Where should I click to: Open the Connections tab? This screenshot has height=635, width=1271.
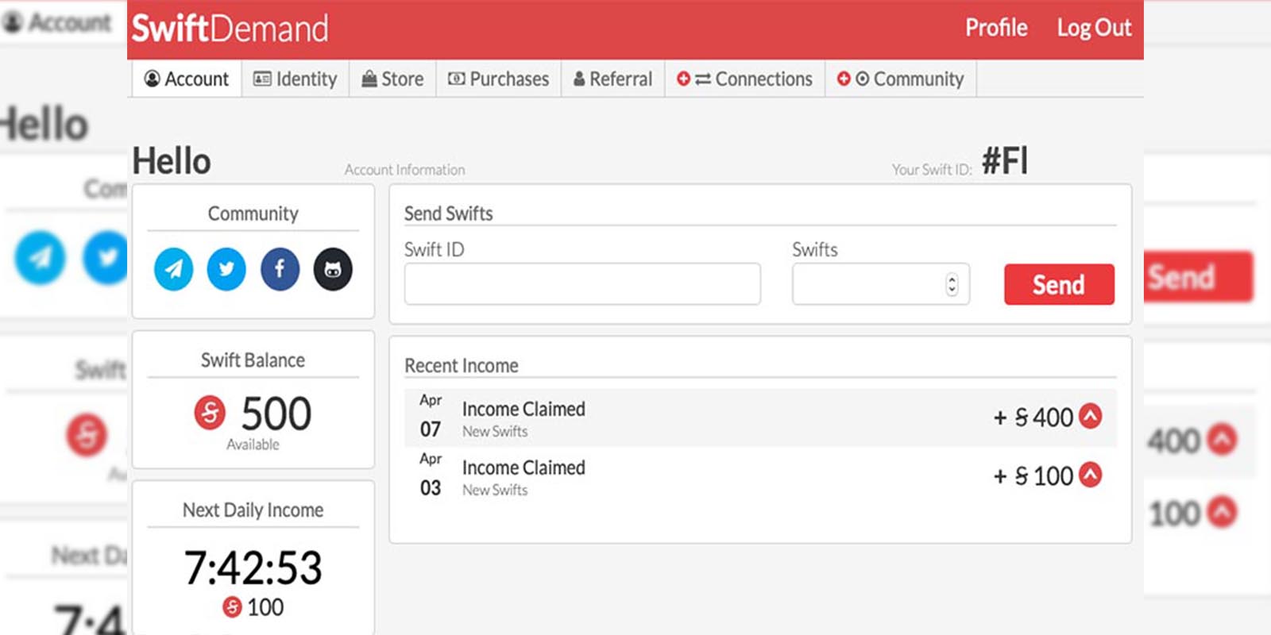[744, 79]
